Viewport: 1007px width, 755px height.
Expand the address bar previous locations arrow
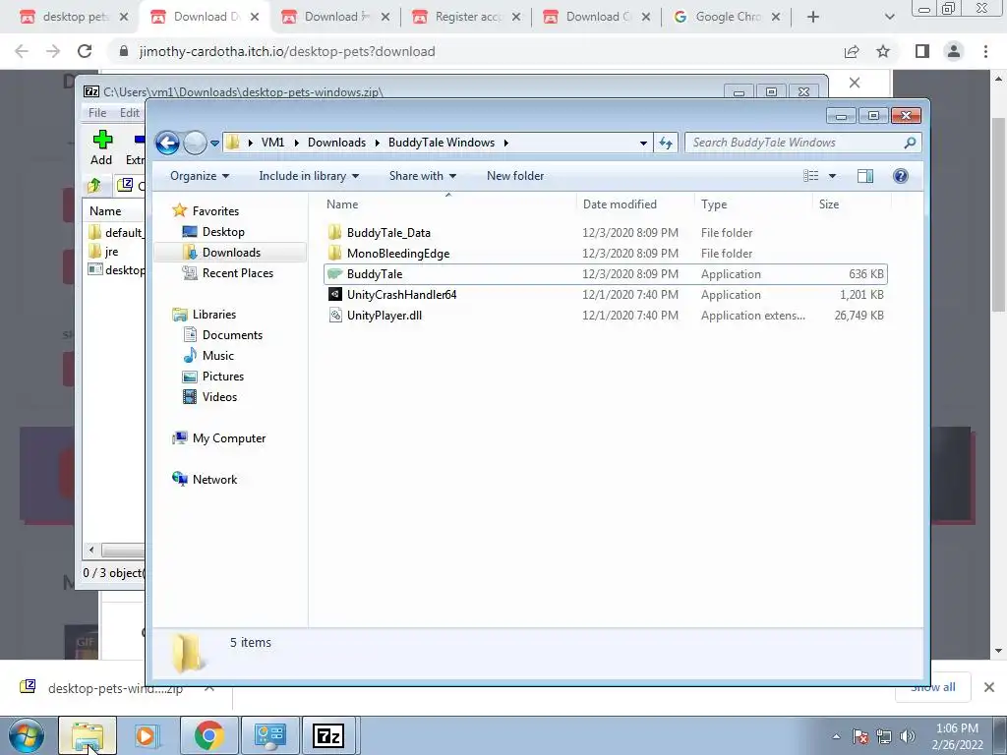(x=643, y=144)
